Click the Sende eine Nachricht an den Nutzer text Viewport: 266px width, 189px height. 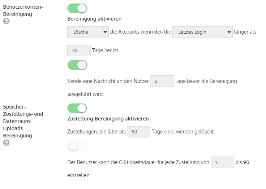click(x=108, y=81)
